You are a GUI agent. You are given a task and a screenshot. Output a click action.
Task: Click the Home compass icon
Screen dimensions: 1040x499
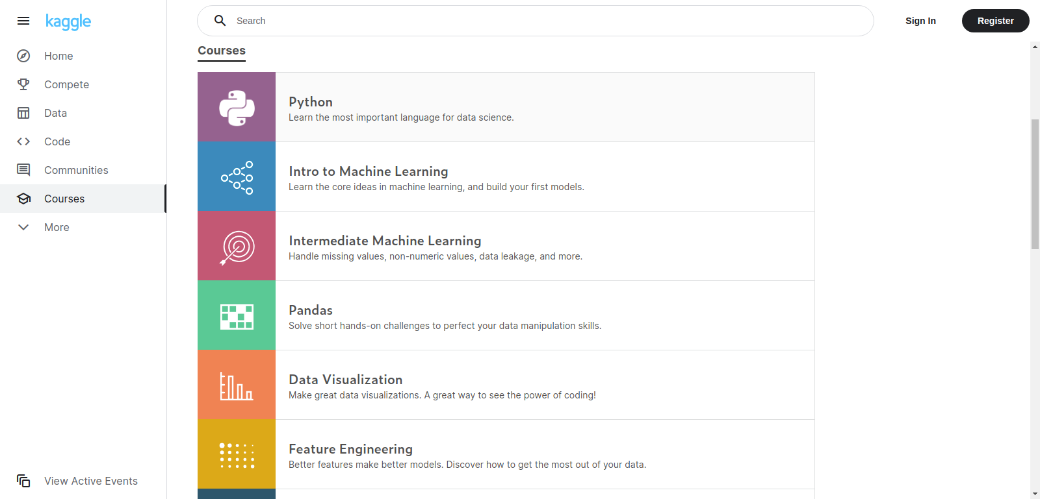23,56
